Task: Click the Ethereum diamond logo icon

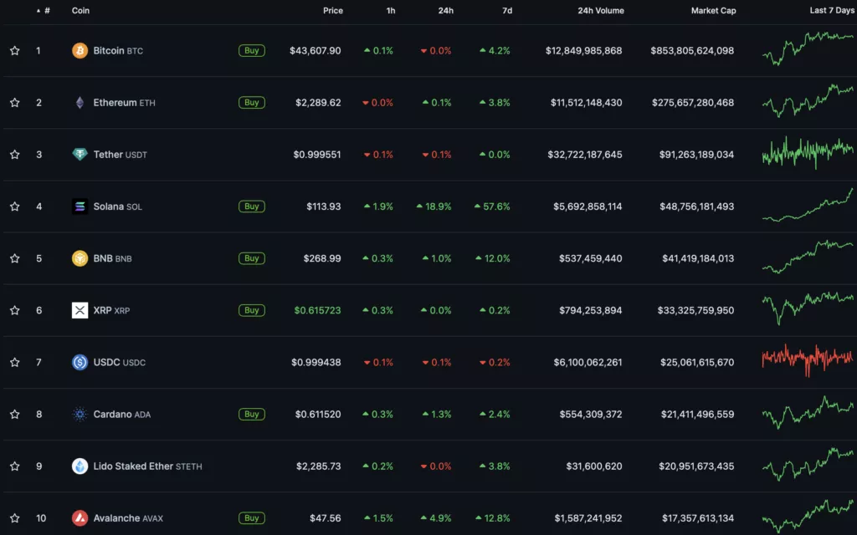Action: click(80, 103)
